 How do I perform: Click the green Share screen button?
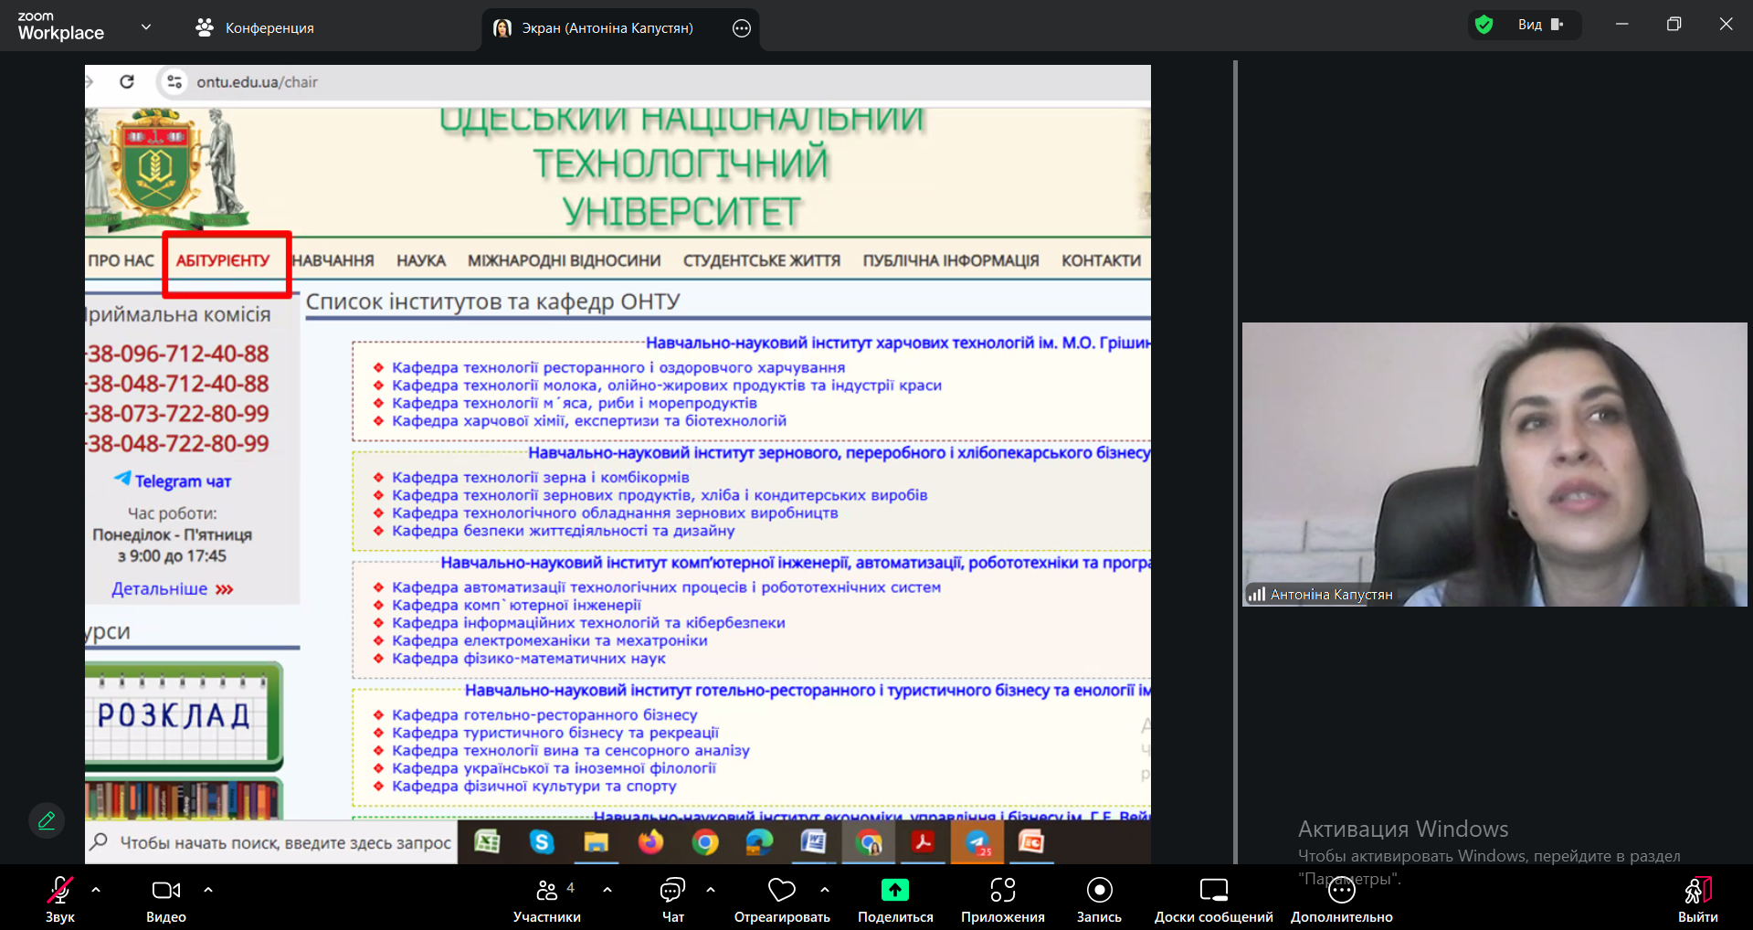pyautogui.click(x=894, y=891)
